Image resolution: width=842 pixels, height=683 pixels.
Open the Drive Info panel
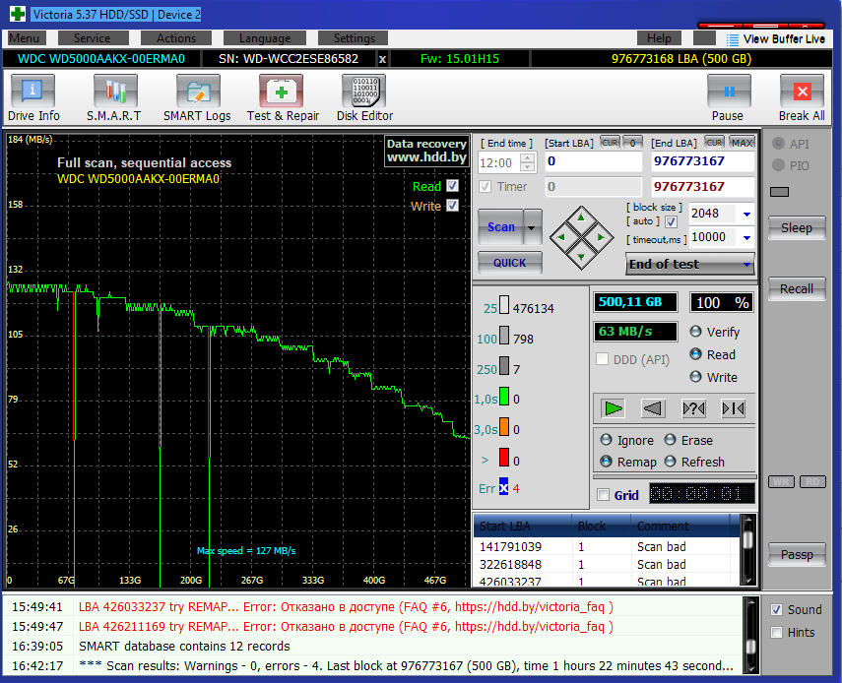[x=33, y=98]
